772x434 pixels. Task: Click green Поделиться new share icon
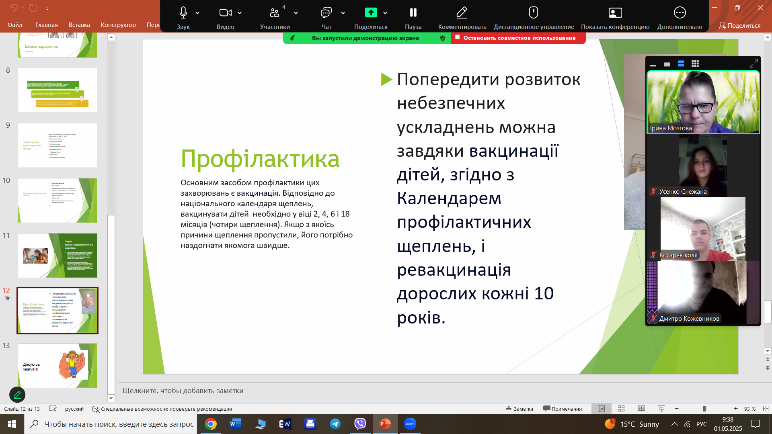pos(371,13)
